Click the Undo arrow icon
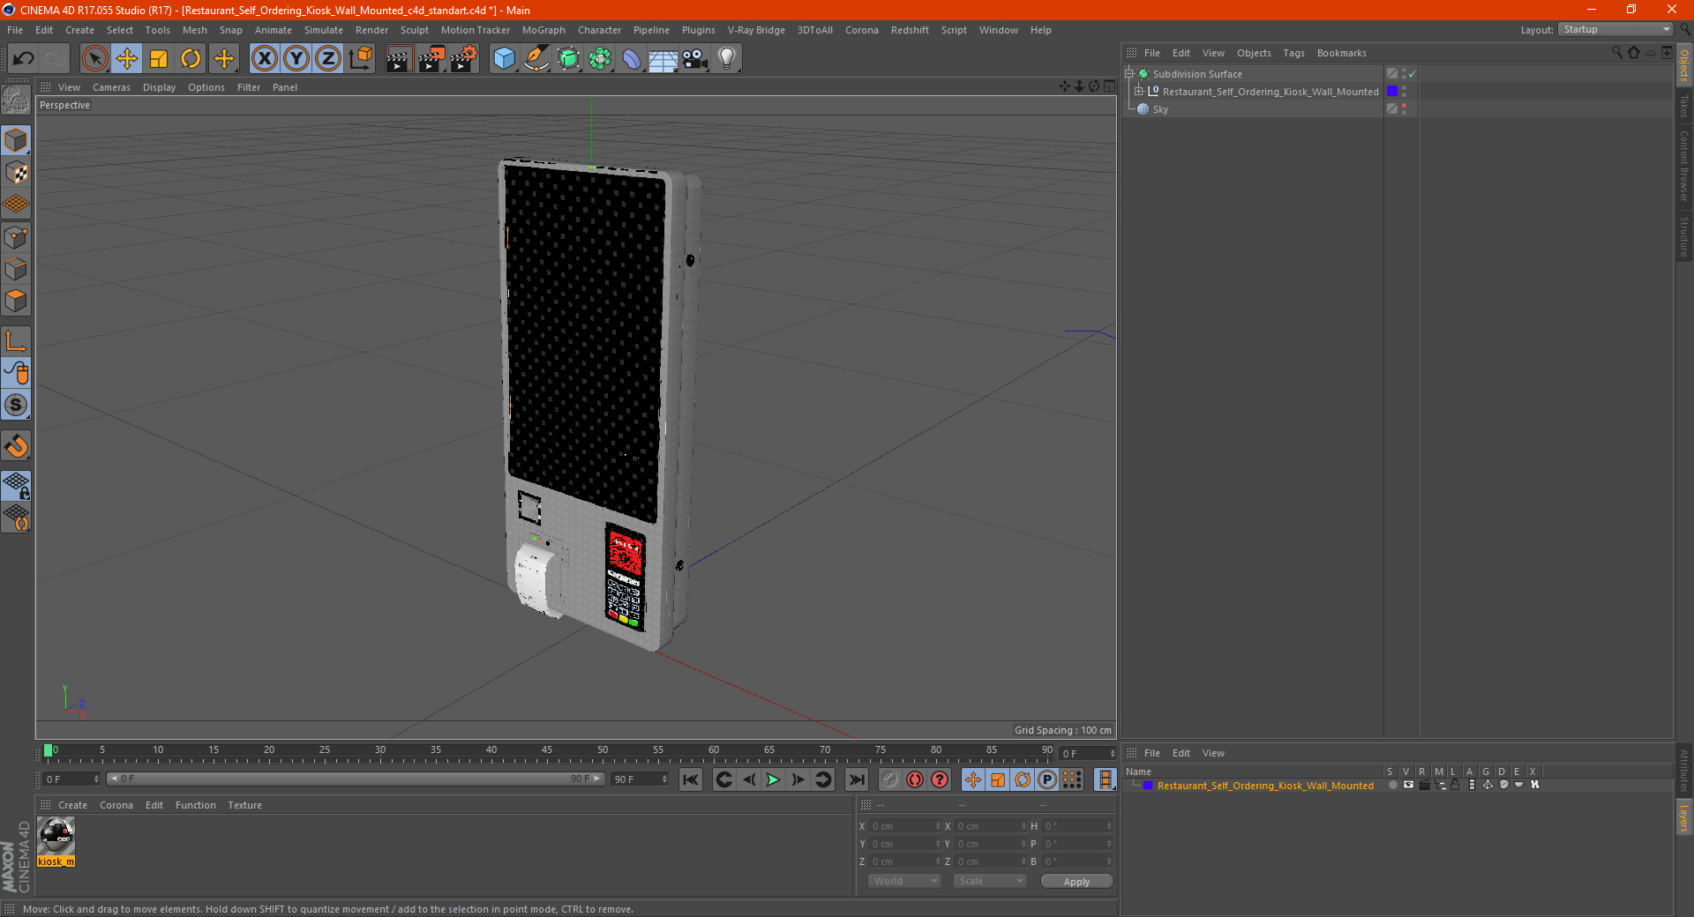 pyautogui.click(x=24, y=59)
